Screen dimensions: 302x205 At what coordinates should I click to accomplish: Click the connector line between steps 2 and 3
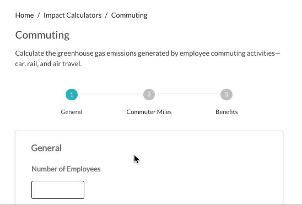[188, 94]
